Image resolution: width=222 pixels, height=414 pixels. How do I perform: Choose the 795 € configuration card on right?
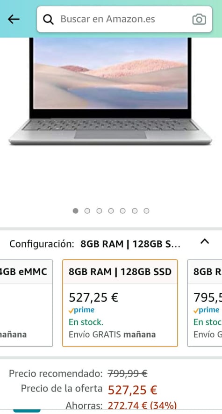click(205, 303)
